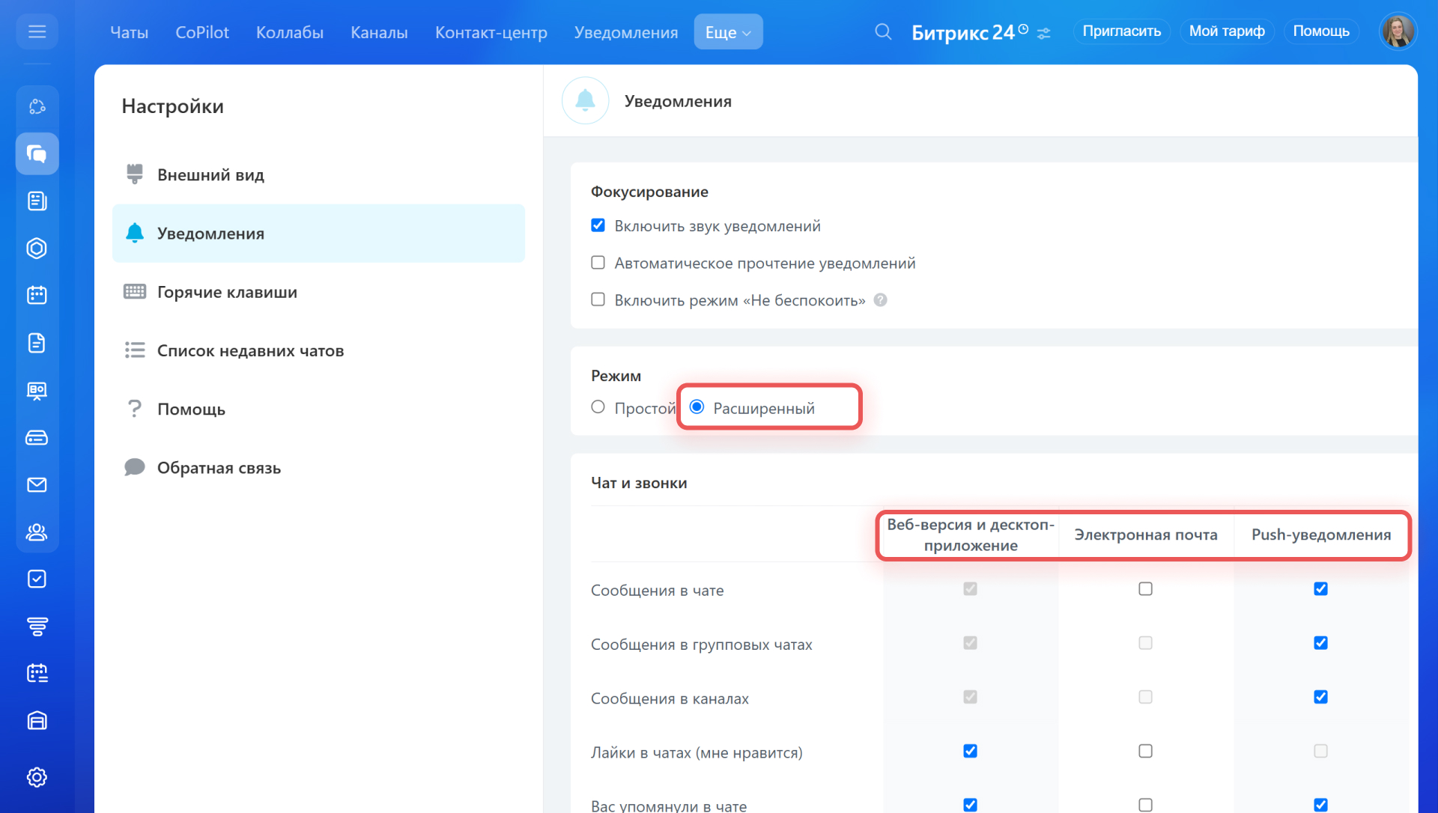Toggle email checkbox for Лайки в чатах

tap(1145, 751)
